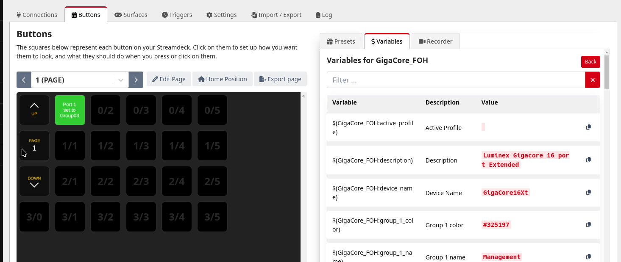Copy the device_name variable

588,193
